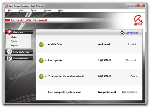Screen dimensions: 150x108
Task: Click the green checkmark beside product activation
Action: pos(41,76)
